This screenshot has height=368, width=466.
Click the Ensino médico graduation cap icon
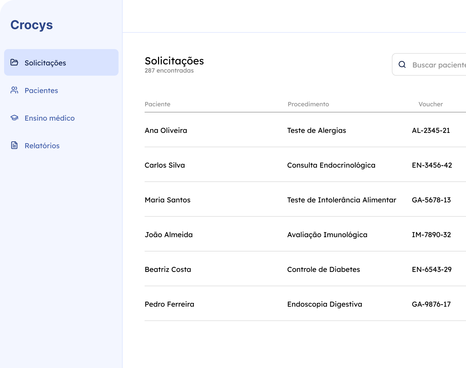(x=14, y=118)
